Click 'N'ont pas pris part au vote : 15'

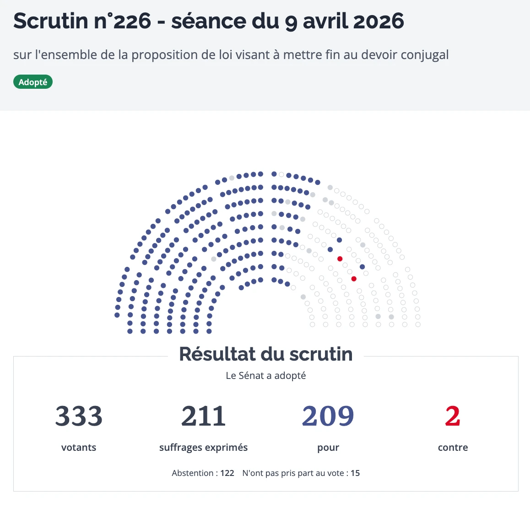coord(301,473)
